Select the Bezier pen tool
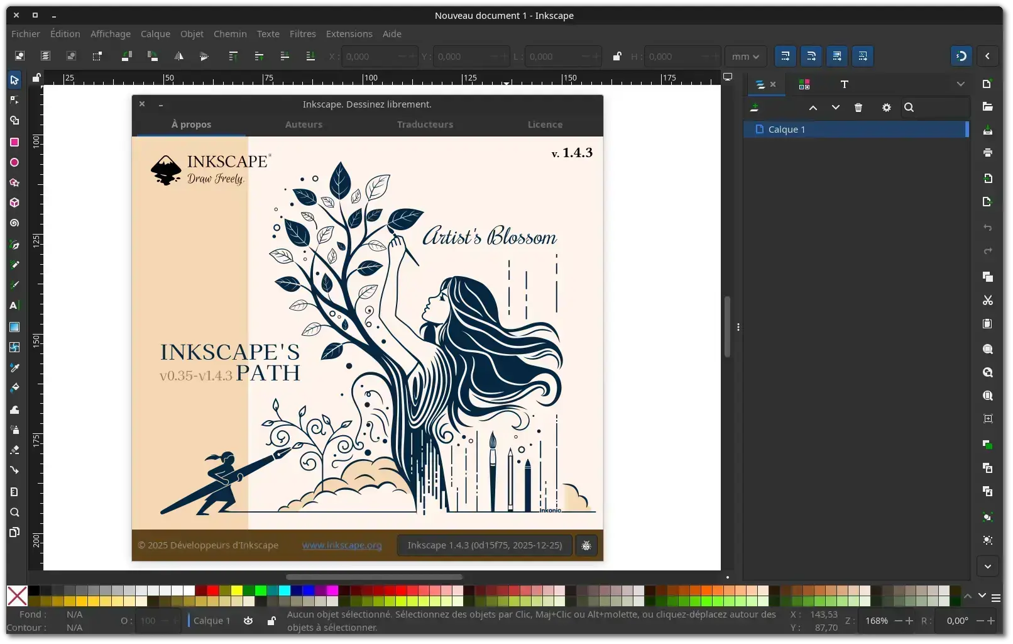Viewport: 1013px width, 644px height. 14,245
